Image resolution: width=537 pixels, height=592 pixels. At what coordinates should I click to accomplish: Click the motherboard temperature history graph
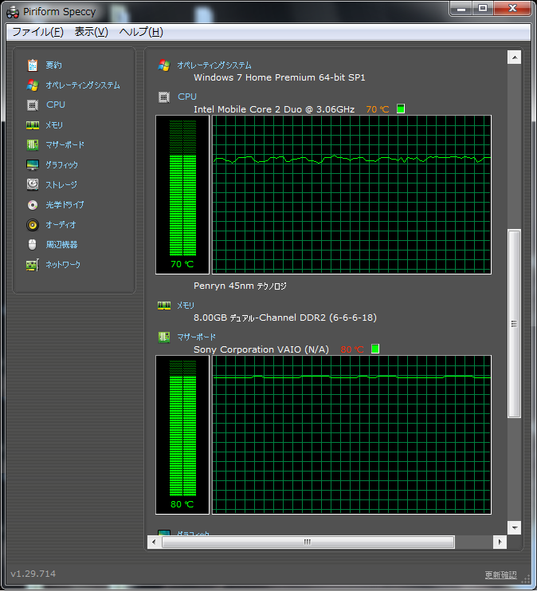(x=352, y=435)
